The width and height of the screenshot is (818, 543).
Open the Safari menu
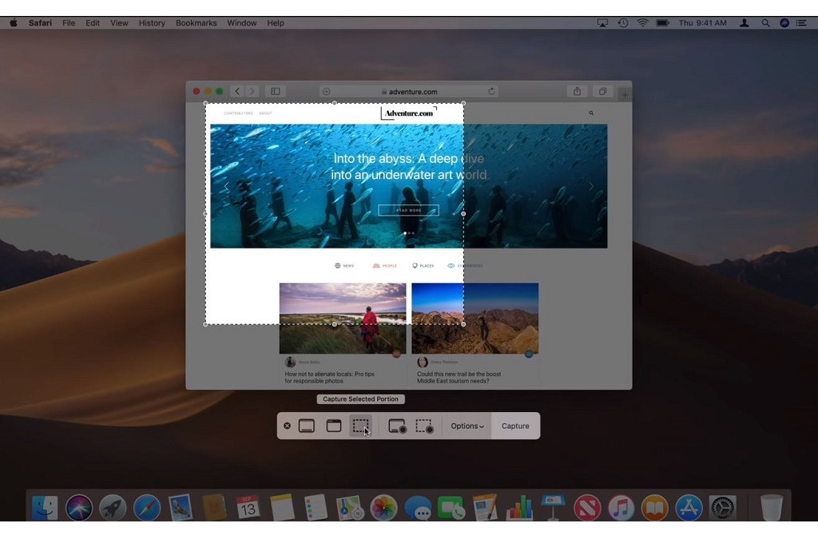tap(40, 23)
